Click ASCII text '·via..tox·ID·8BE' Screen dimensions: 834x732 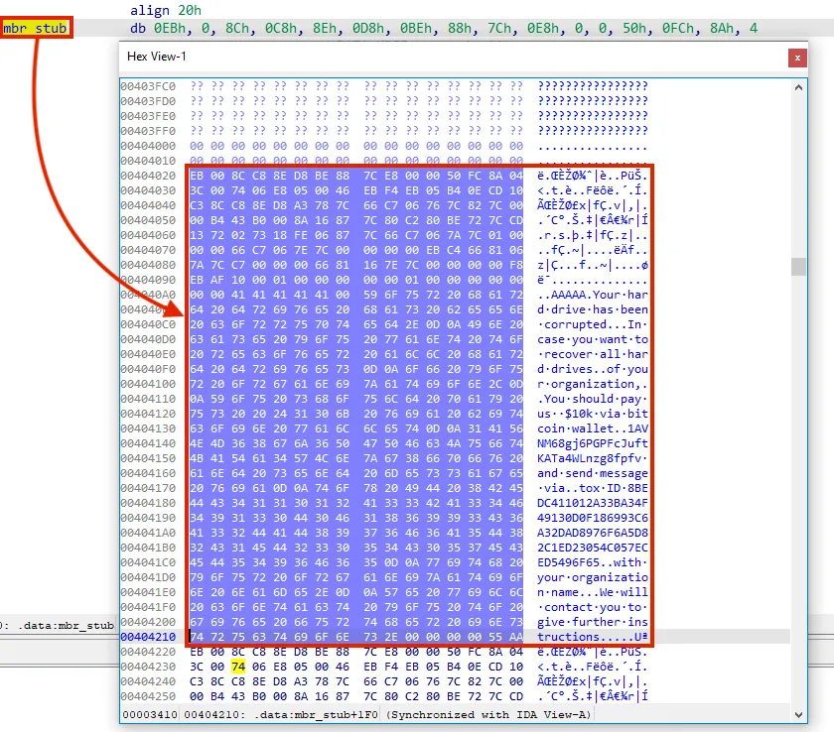point(593,488)
